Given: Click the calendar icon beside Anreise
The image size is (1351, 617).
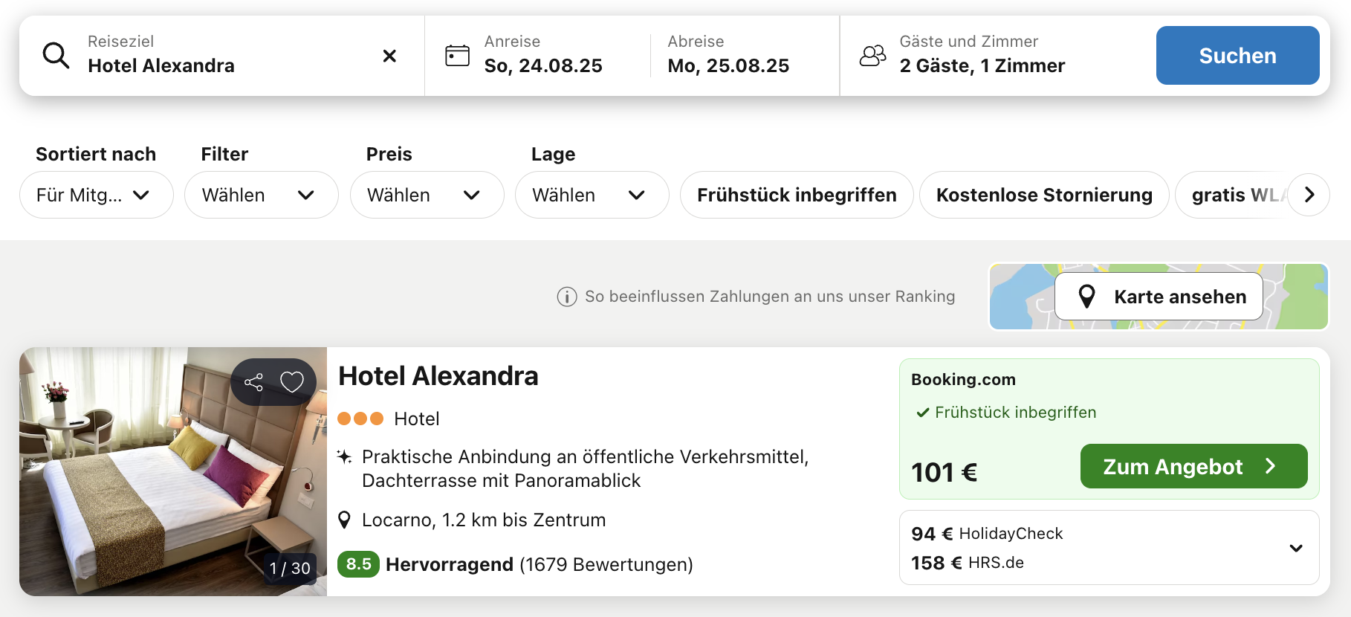Looking at the screenshot, I should (457, 56).
